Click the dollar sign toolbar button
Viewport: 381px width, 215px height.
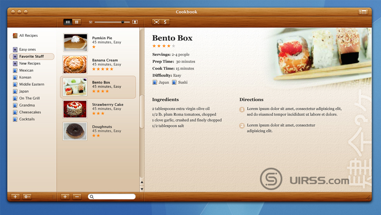coord(165,22)
